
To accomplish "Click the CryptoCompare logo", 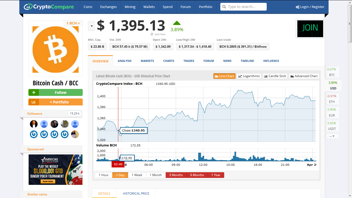I will 49,7.
